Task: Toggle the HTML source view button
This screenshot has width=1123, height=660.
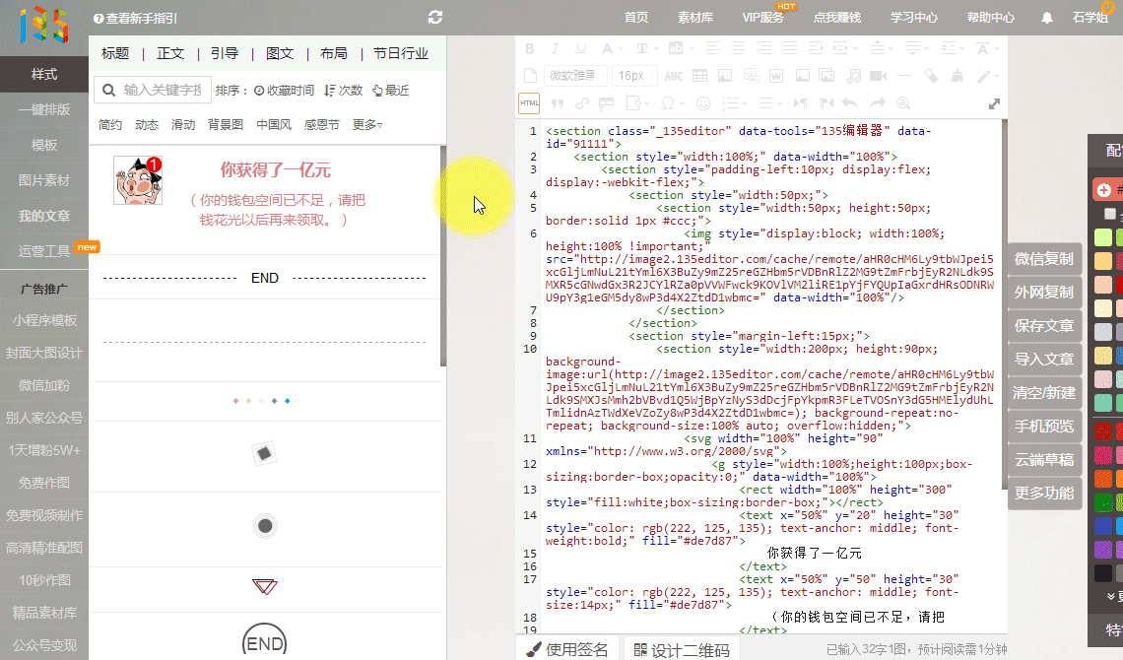Action: point(529,102)
